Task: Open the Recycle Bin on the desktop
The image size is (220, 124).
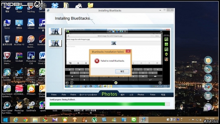Action: pos(7,40)
